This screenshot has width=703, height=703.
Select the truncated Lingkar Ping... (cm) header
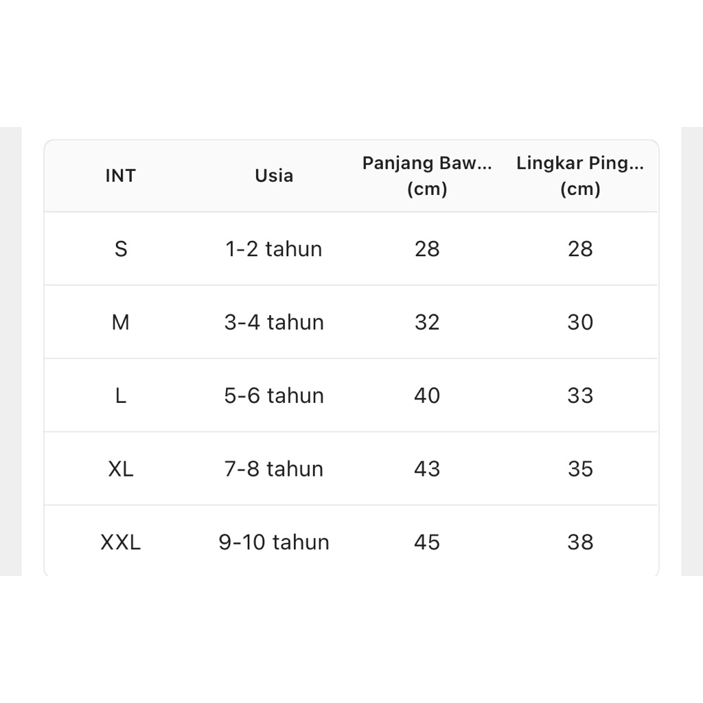[580, 176]
